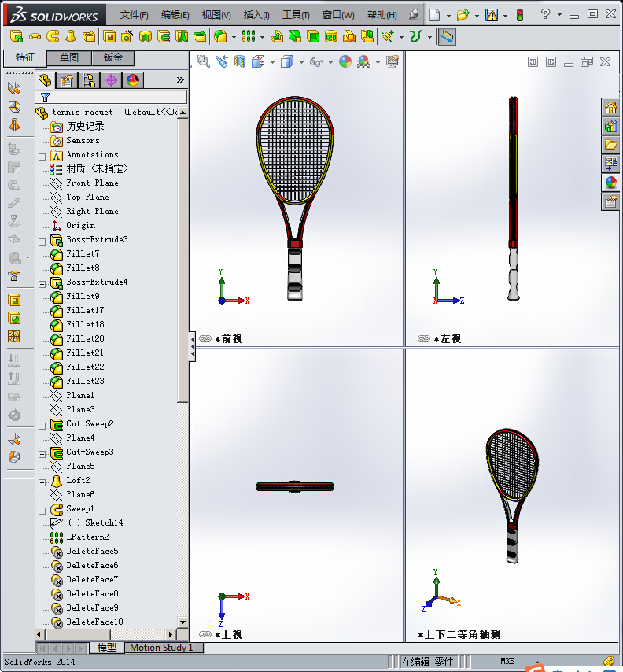Image resolution: width=623 pixels, height=672 pixels.
Task: Open the 文件(F) menu
Action: (x=134, y=15)
